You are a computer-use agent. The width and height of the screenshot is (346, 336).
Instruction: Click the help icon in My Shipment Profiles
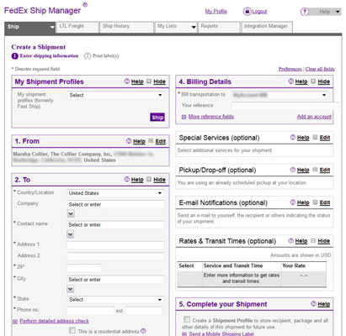127,81
